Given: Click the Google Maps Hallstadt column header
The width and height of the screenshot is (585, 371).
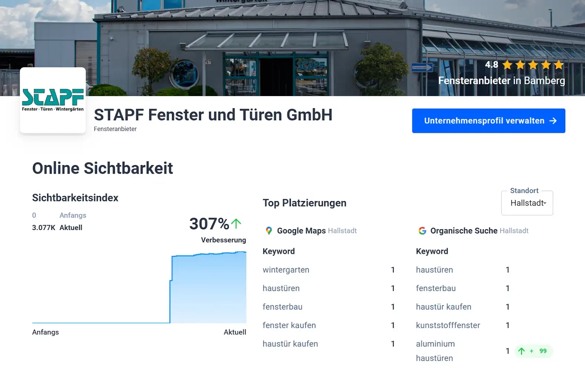Looking at the screenshot, I should click(311, 231).
